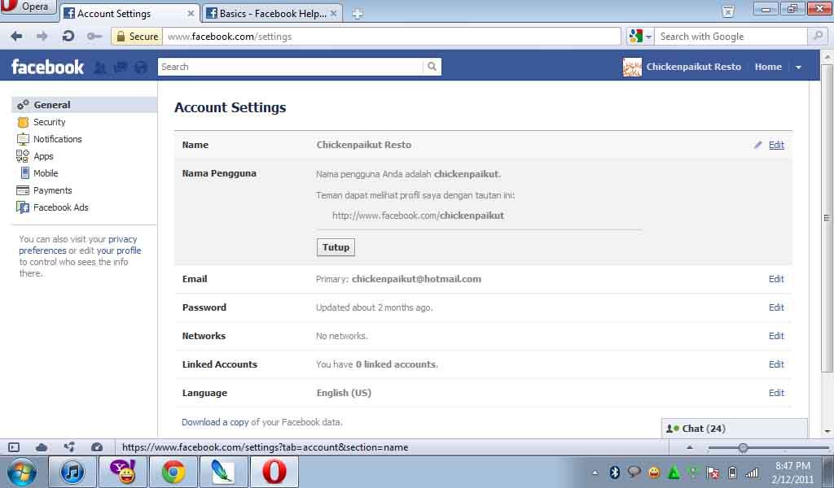
Task: Edit the Networks setting
Action: pyautogui.click(x=776, y=336)
